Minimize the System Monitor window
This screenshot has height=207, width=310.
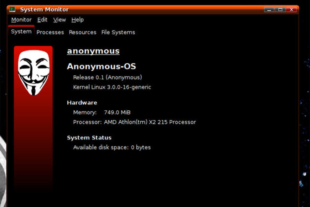[x=269, y=10]
